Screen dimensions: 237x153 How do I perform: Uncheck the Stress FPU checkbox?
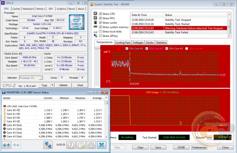click(x=100, y=18)
